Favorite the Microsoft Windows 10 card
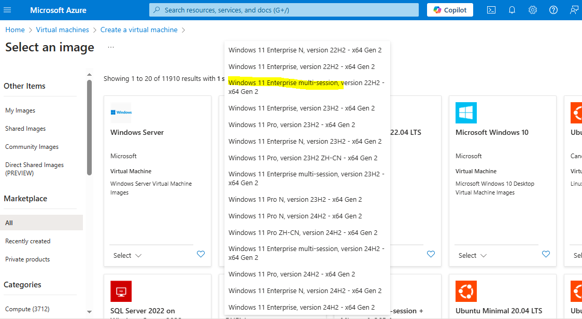This screenshot has height=319, width=582. coord(546,254)
